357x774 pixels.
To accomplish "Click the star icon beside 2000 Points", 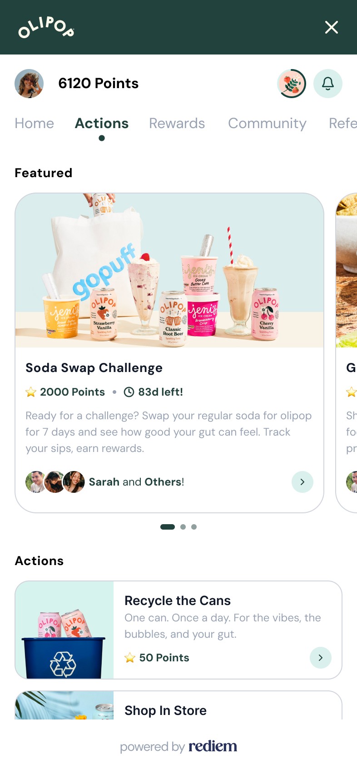I will pos(31,392).
